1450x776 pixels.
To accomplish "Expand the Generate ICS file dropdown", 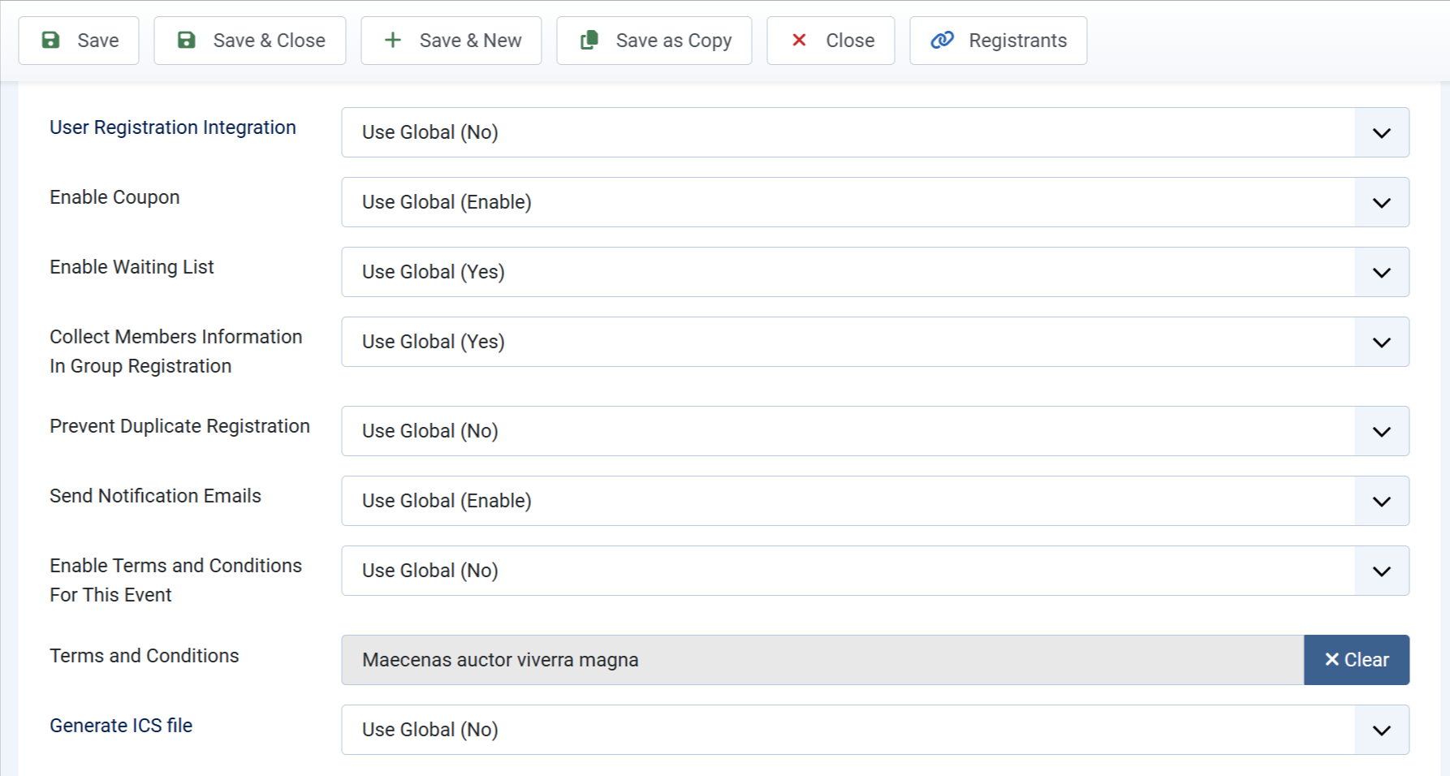I will 875,730.
